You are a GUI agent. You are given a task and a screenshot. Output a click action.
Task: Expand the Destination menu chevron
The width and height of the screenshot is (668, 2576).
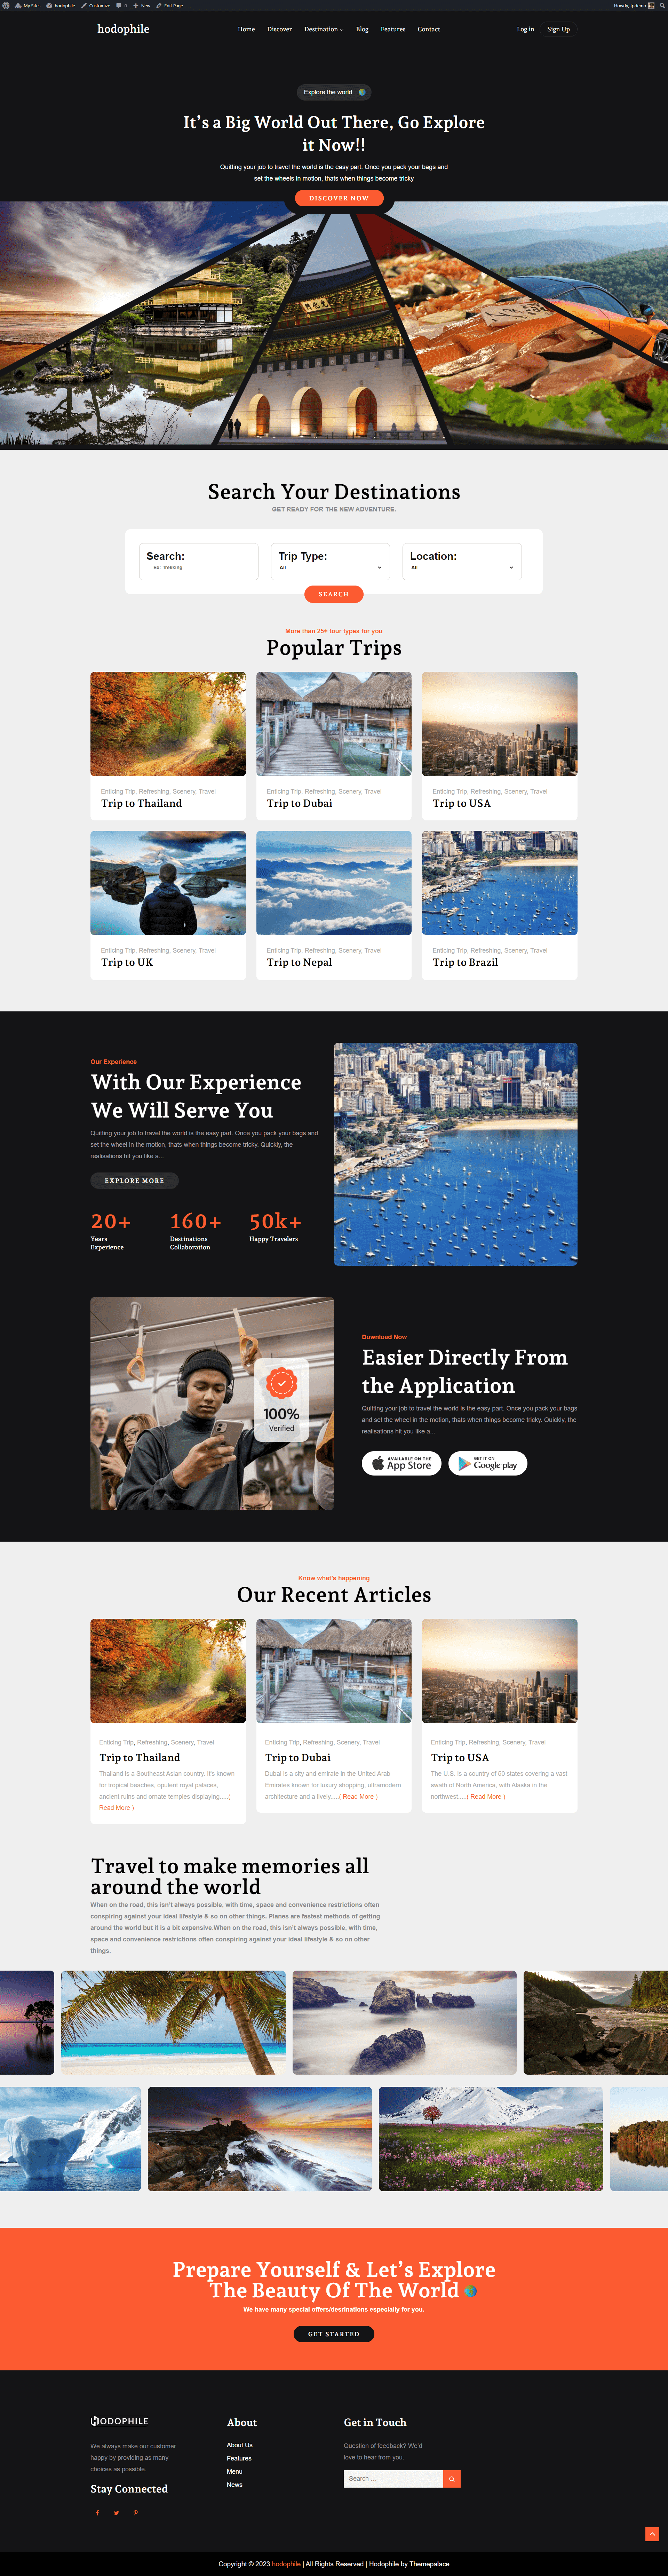coord(342,30)
